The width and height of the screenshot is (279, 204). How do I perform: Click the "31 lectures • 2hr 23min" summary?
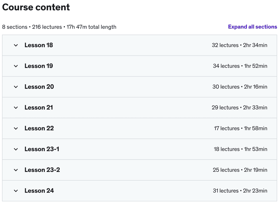pyautogui.click(x=240, y=191)
